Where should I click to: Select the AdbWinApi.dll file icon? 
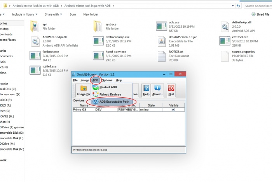coord(225,27)
